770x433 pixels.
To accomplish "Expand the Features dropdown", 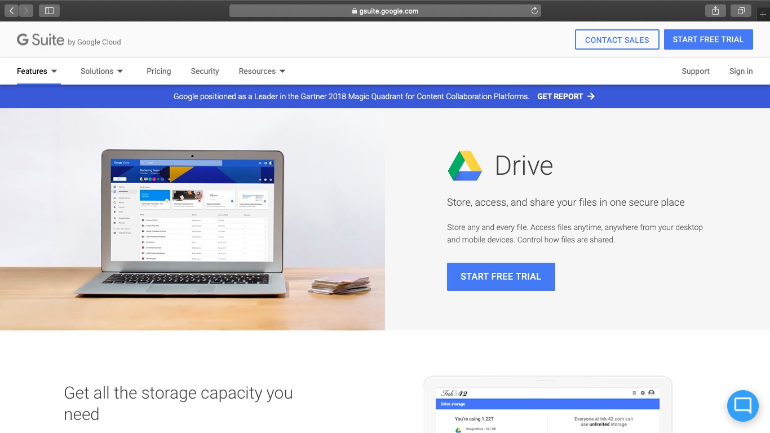I will pos(37,71).
